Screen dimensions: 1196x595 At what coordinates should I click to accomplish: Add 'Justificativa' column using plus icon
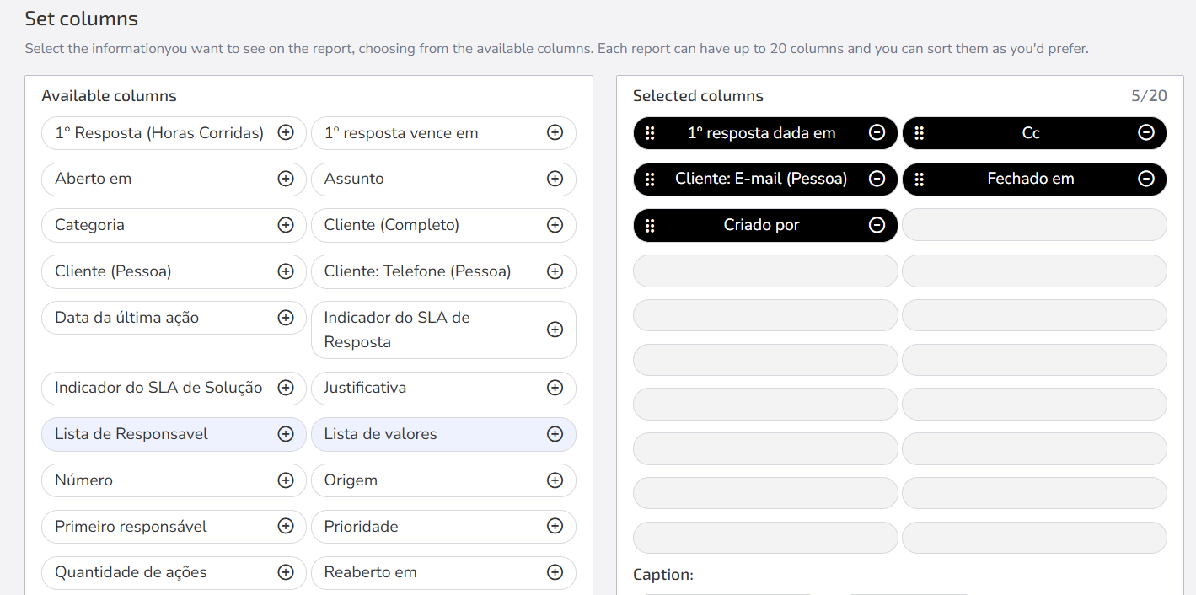pos(555,388)
